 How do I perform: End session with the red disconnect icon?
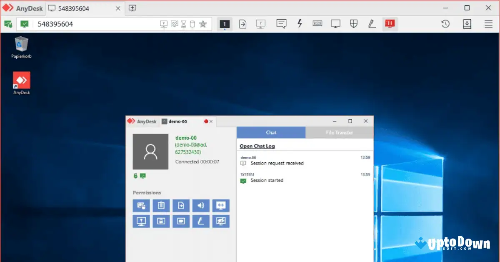coord(390,24)
